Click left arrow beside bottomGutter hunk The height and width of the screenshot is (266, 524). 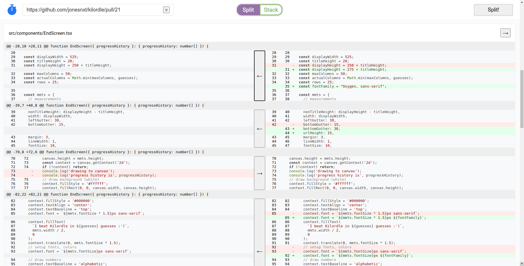260,129
